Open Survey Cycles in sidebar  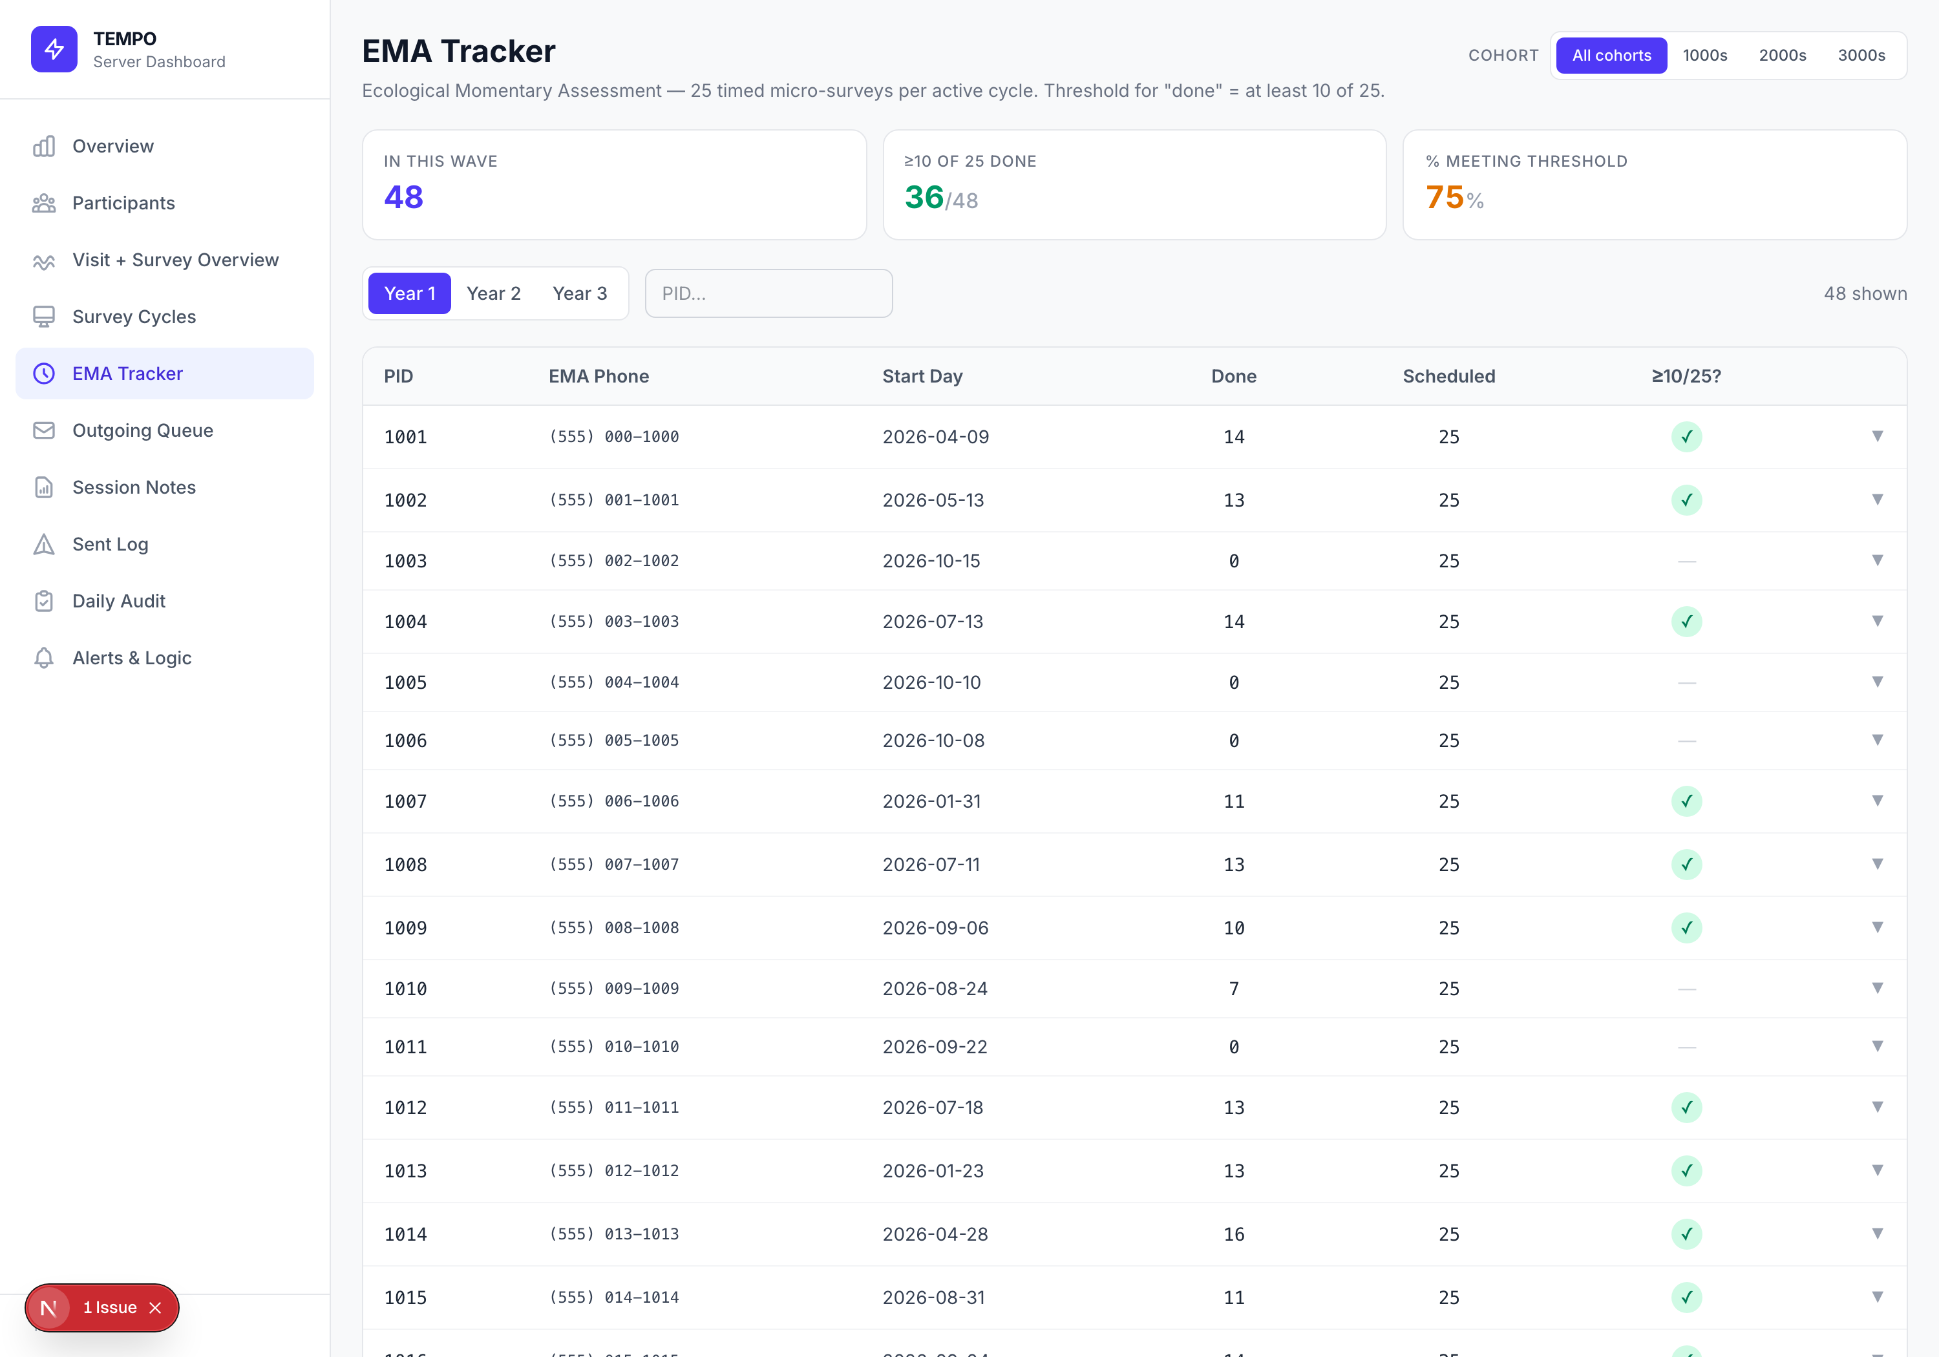click(165, 317)
